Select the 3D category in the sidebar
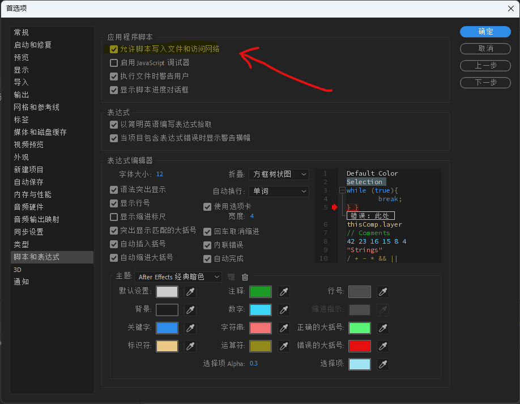The image size is (520, 404). [x=19, y=269]
